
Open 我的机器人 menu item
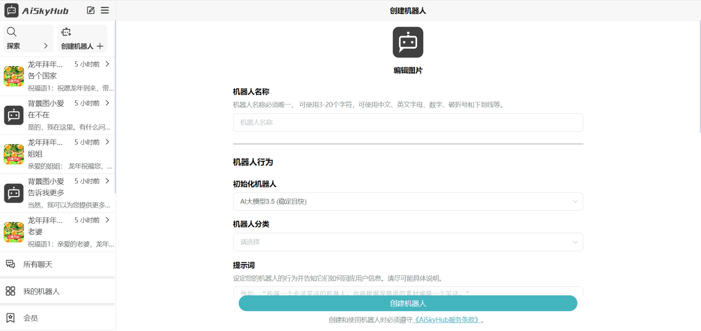pos(41,292)
